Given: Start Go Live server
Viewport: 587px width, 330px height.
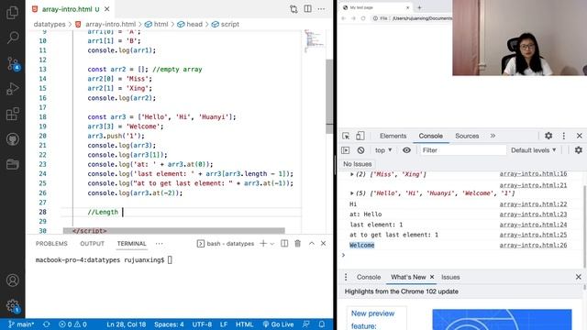Looking at the screenshot, I should (x=278, y=324).
